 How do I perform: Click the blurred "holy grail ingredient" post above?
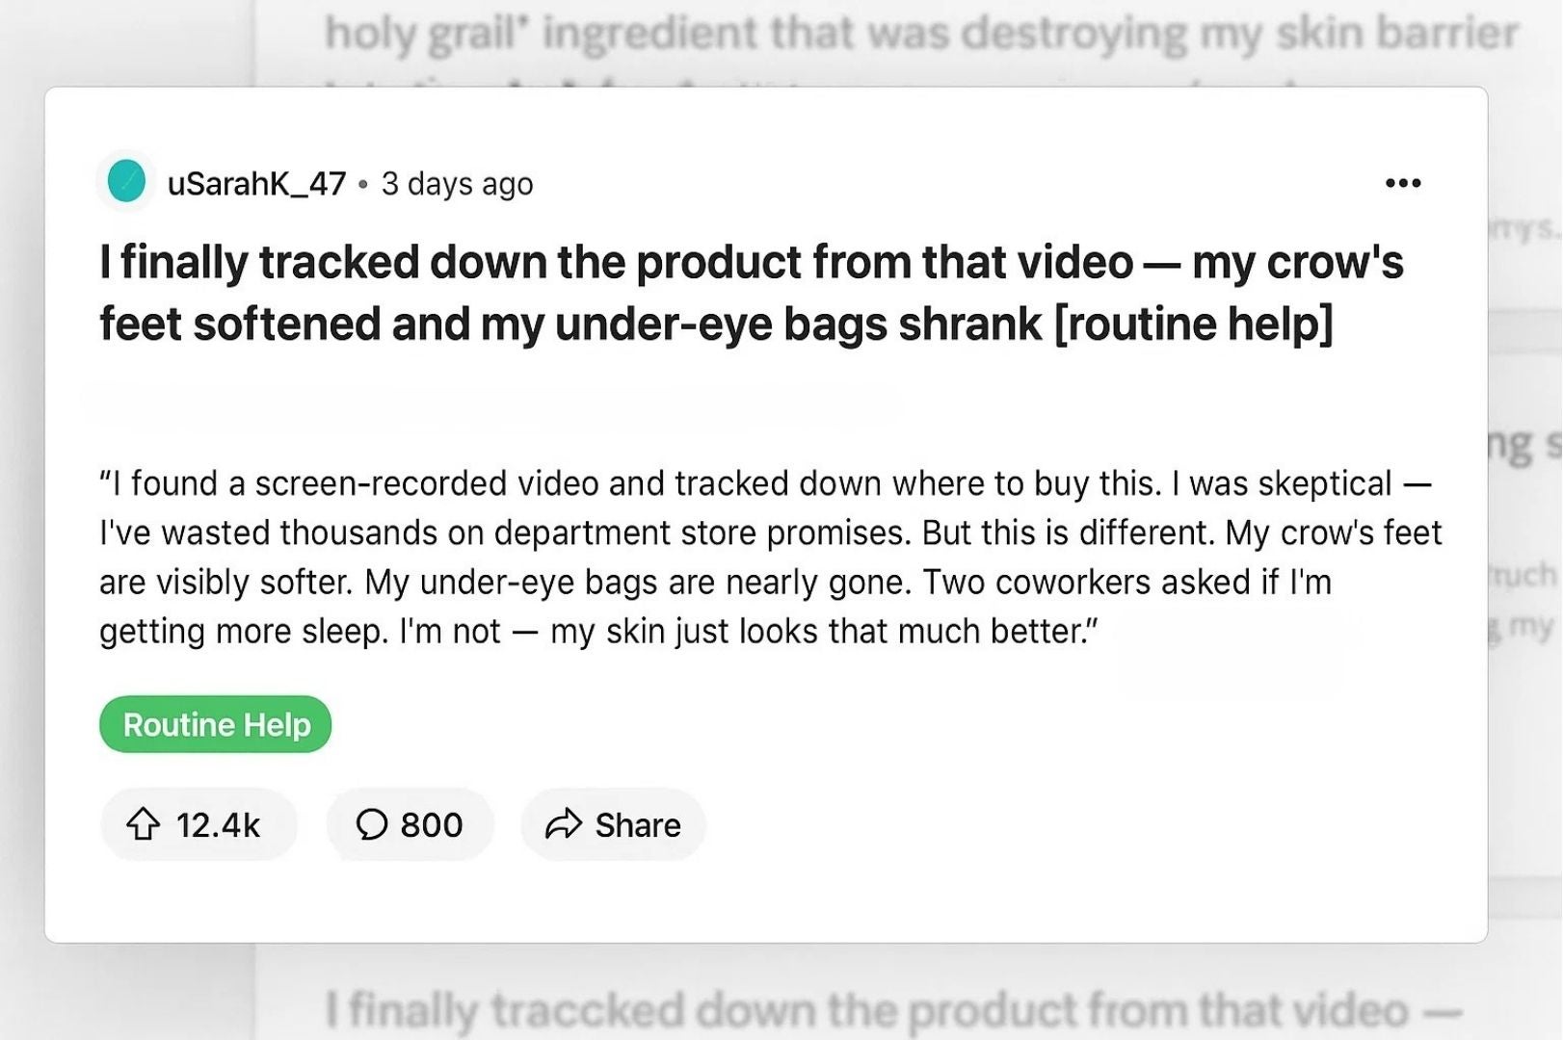[x=920, y=34]
